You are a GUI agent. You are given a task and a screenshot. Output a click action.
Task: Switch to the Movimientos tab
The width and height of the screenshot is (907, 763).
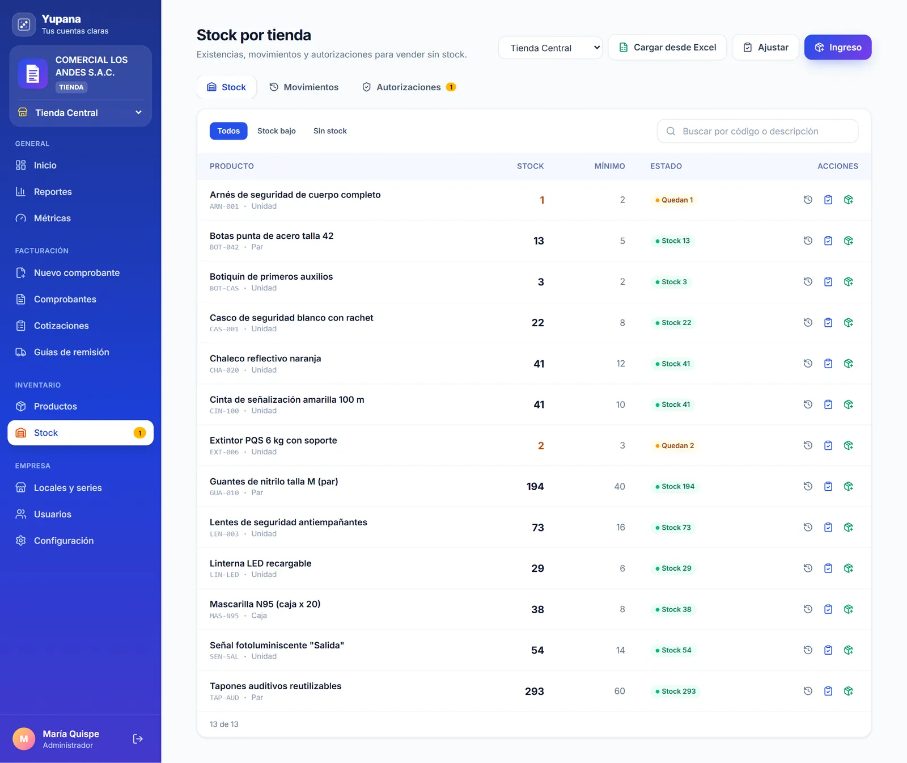(304, 87)
